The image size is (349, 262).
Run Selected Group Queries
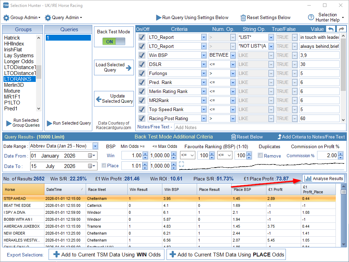pos(23,122)
